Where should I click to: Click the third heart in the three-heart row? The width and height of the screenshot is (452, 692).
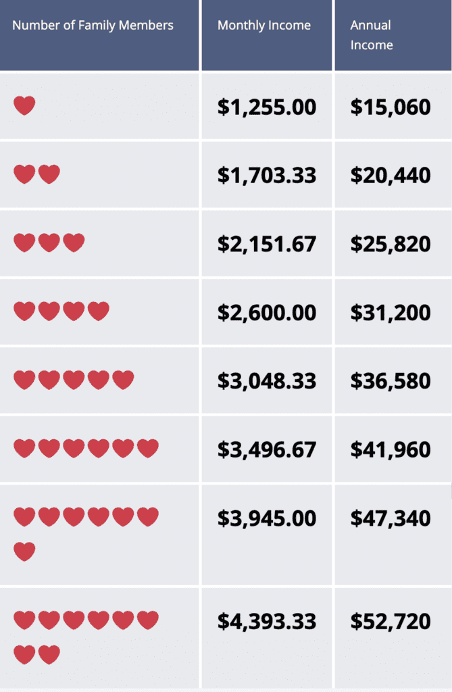[74, 243]
